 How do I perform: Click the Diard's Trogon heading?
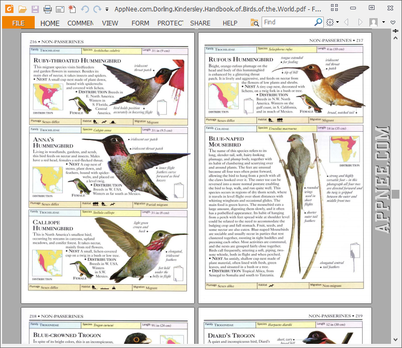[x=231, y=336]
